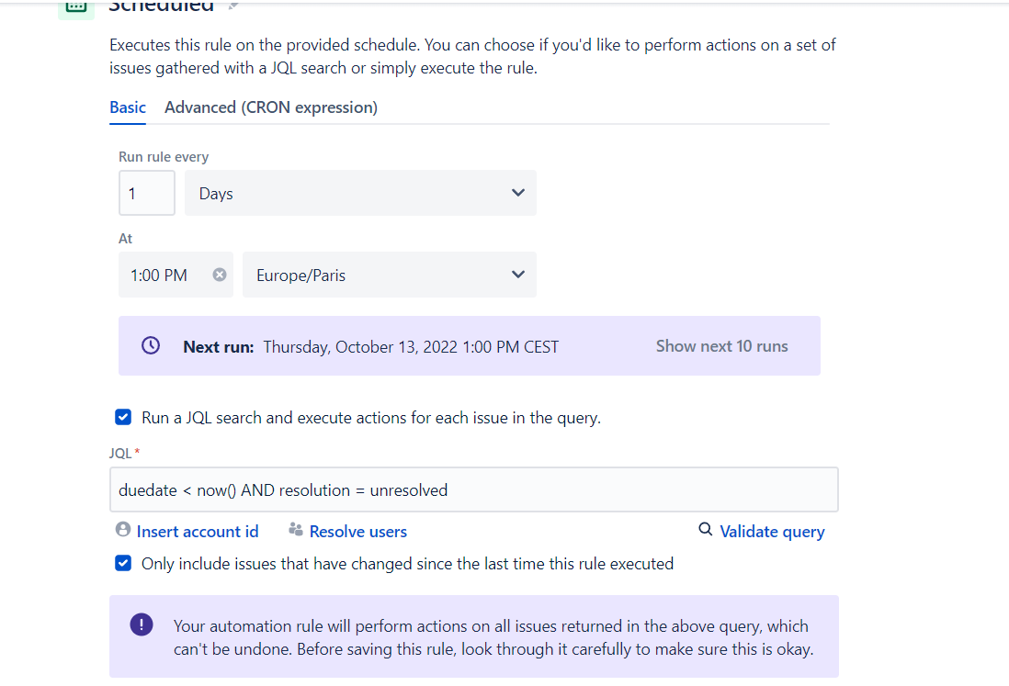Click the clock icon near Next run
This screenshot has width=1009, height=686.
(x=151, y=345)
